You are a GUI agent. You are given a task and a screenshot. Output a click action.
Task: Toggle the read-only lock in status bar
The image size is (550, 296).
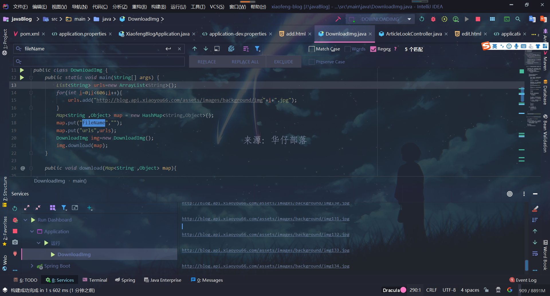(486, 290)
